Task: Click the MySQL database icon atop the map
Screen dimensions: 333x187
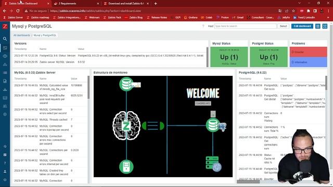Action: 126,84
